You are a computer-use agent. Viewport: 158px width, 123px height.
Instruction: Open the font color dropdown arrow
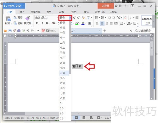pyautogui.click(x=86, y=23)
